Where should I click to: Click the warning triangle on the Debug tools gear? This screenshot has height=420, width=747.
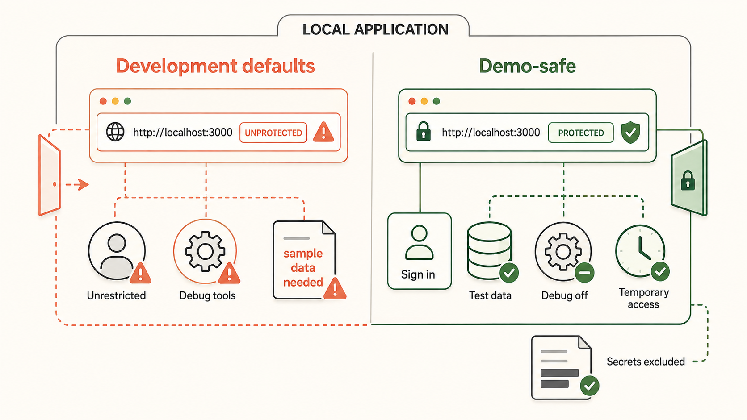[x=229, y=273]
